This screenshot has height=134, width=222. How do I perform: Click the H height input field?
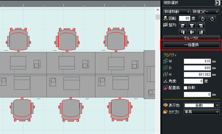(x=197, y=75)
